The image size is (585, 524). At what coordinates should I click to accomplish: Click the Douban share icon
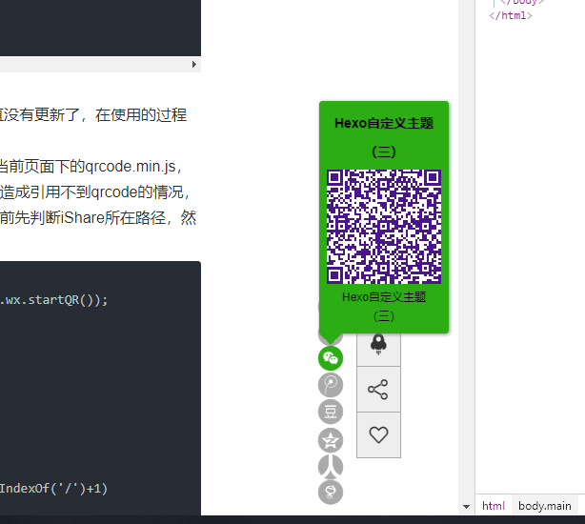[330, 412]
